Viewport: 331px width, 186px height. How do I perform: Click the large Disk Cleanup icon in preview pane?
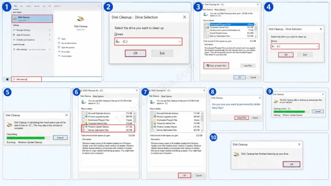pos(80,19)
